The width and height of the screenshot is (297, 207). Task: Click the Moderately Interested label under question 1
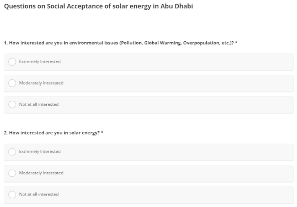41,83
